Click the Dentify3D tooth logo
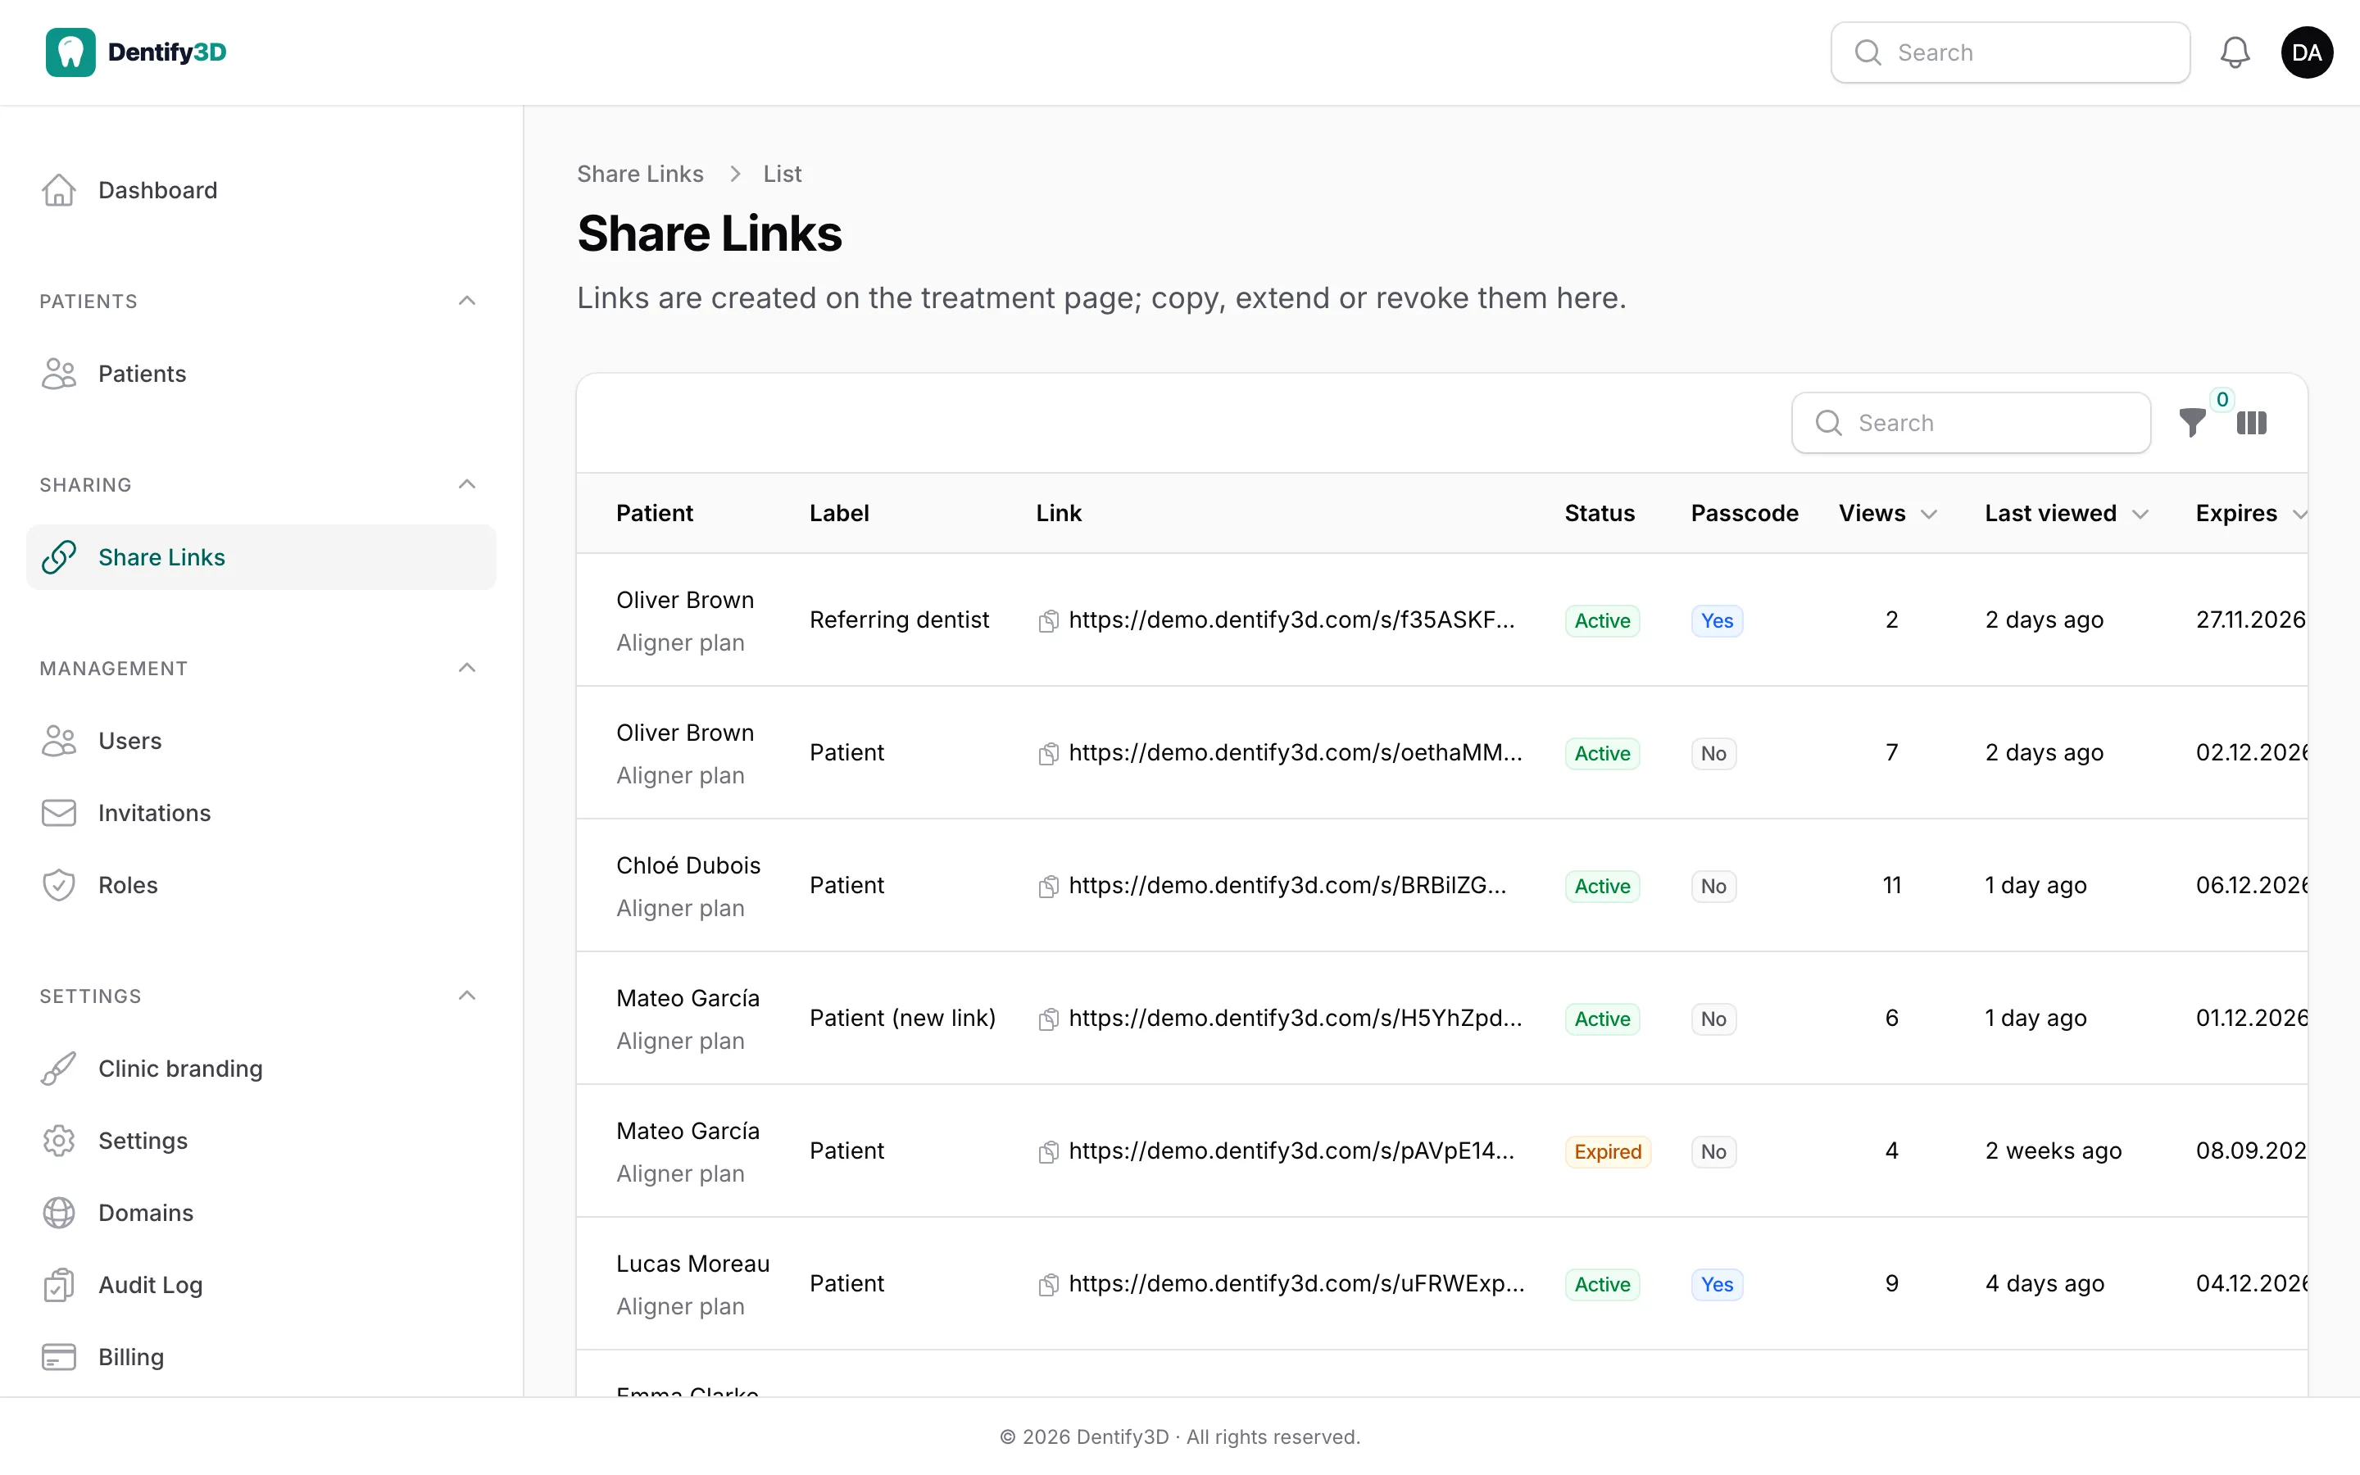 (x=70, y=52)
